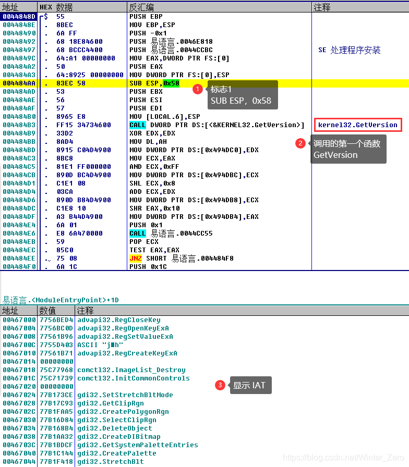
Task: Click dump address 00467014 null entry
Action: pyautogui.click(x=19, y=362)
